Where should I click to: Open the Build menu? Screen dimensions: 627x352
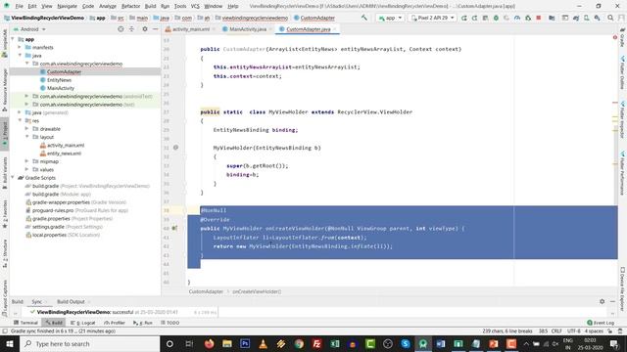(x=150, y=6)
